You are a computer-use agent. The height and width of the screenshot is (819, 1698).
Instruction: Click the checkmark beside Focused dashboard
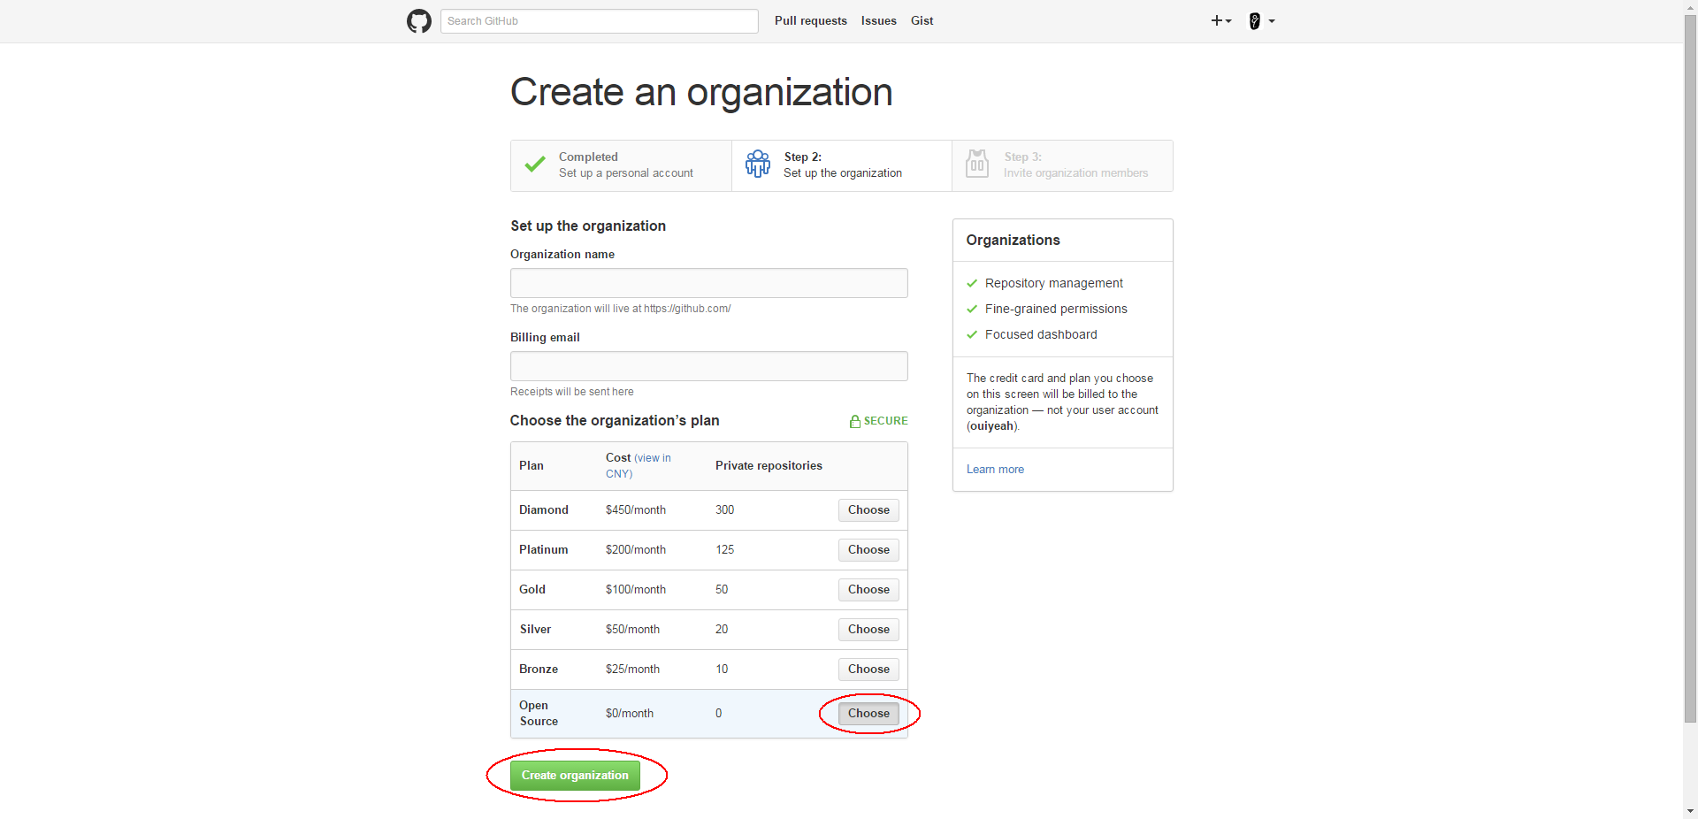[x=972, y=335]
